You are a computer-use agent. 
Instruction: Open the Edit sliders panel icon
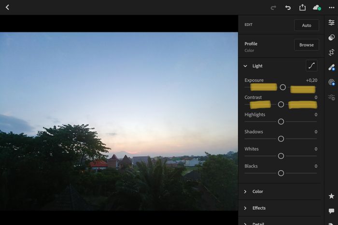332,22
